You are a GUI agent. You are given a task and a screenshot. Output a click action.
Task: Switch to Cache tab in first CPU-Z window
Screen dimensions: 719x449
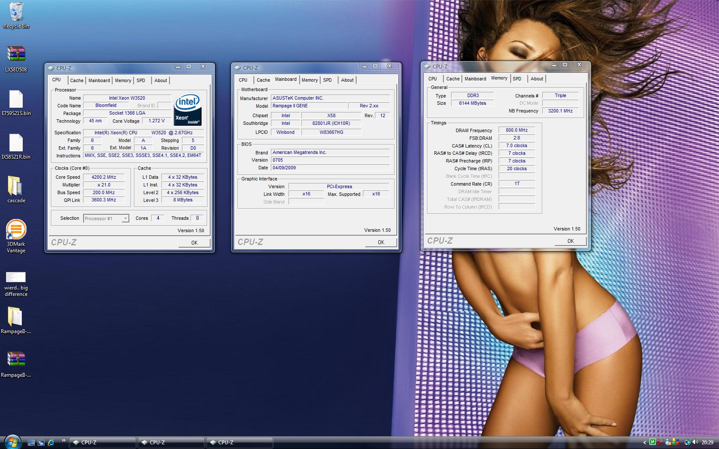click(77, 80)
